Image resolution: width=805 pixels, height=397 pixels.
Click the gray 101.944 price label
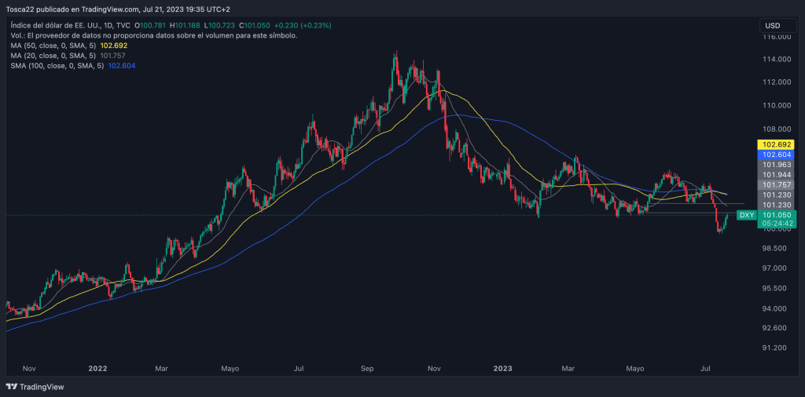[775, 175]
